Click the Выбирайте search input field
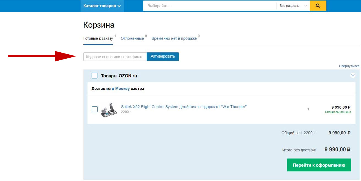The image size is (361, 181). [209, 6]
